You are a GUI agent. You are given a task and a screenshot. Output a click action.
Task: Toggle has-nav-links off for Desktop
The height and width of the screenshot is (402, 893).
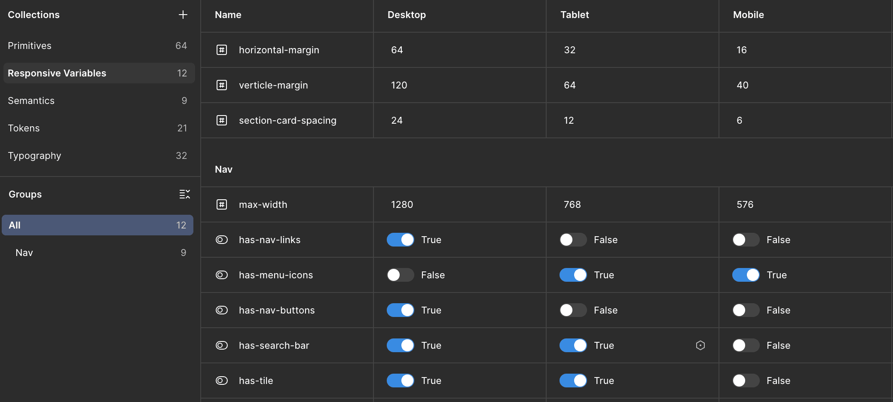[400, 240]
